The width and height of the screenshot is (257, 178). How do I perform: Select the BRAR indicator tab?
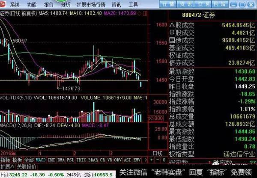(93, 160)
